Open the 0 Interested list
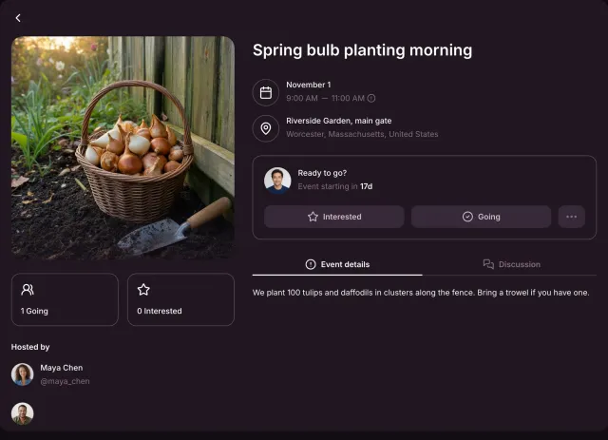The image size is (608, 440). coord(180,299)
